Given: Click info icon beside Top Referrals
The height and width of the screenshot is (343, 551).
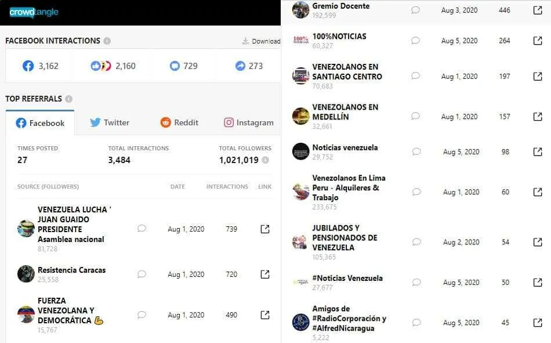Looking at the screenshot, I should pos(69,99).
